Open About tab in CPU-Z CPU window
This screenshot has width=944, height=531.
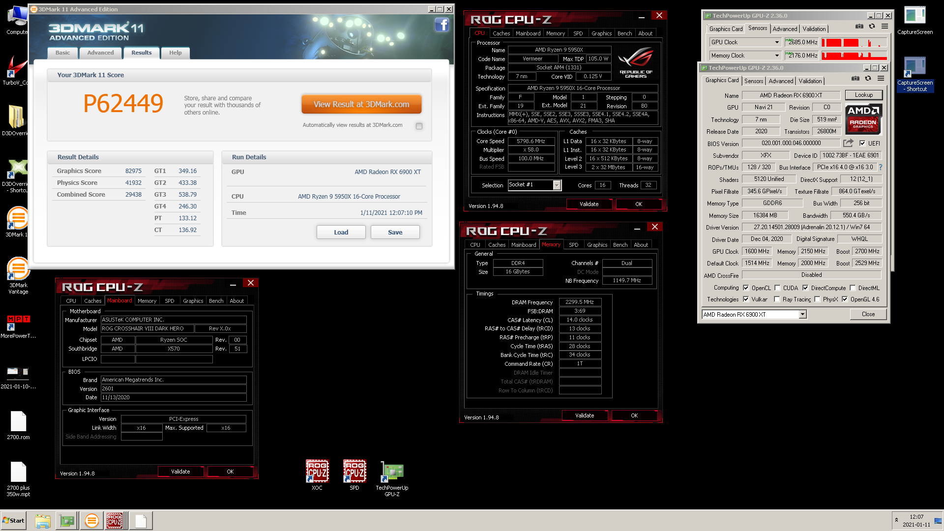(x=645, y=33)
